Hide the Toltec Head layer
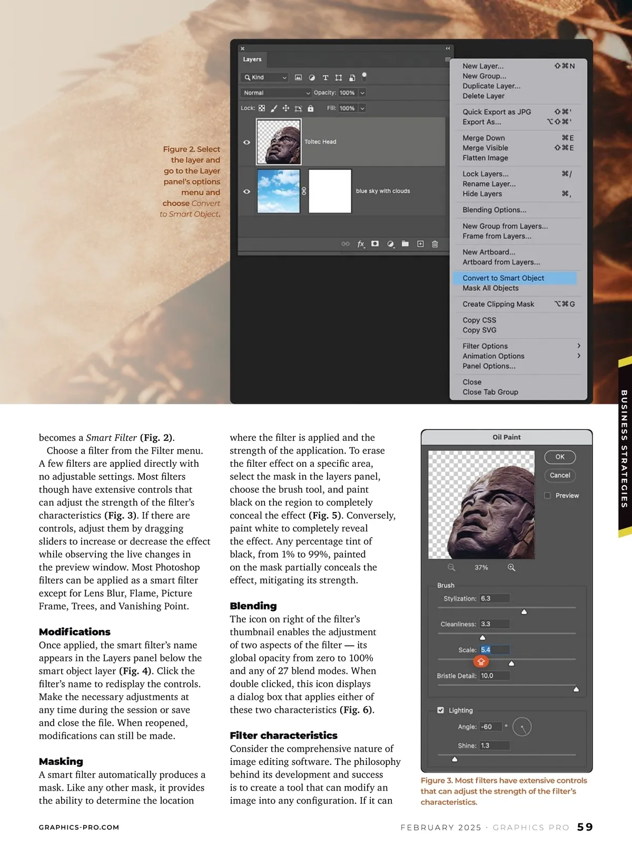The height and width of the screenshot is (846, 632). coord(246,142)
